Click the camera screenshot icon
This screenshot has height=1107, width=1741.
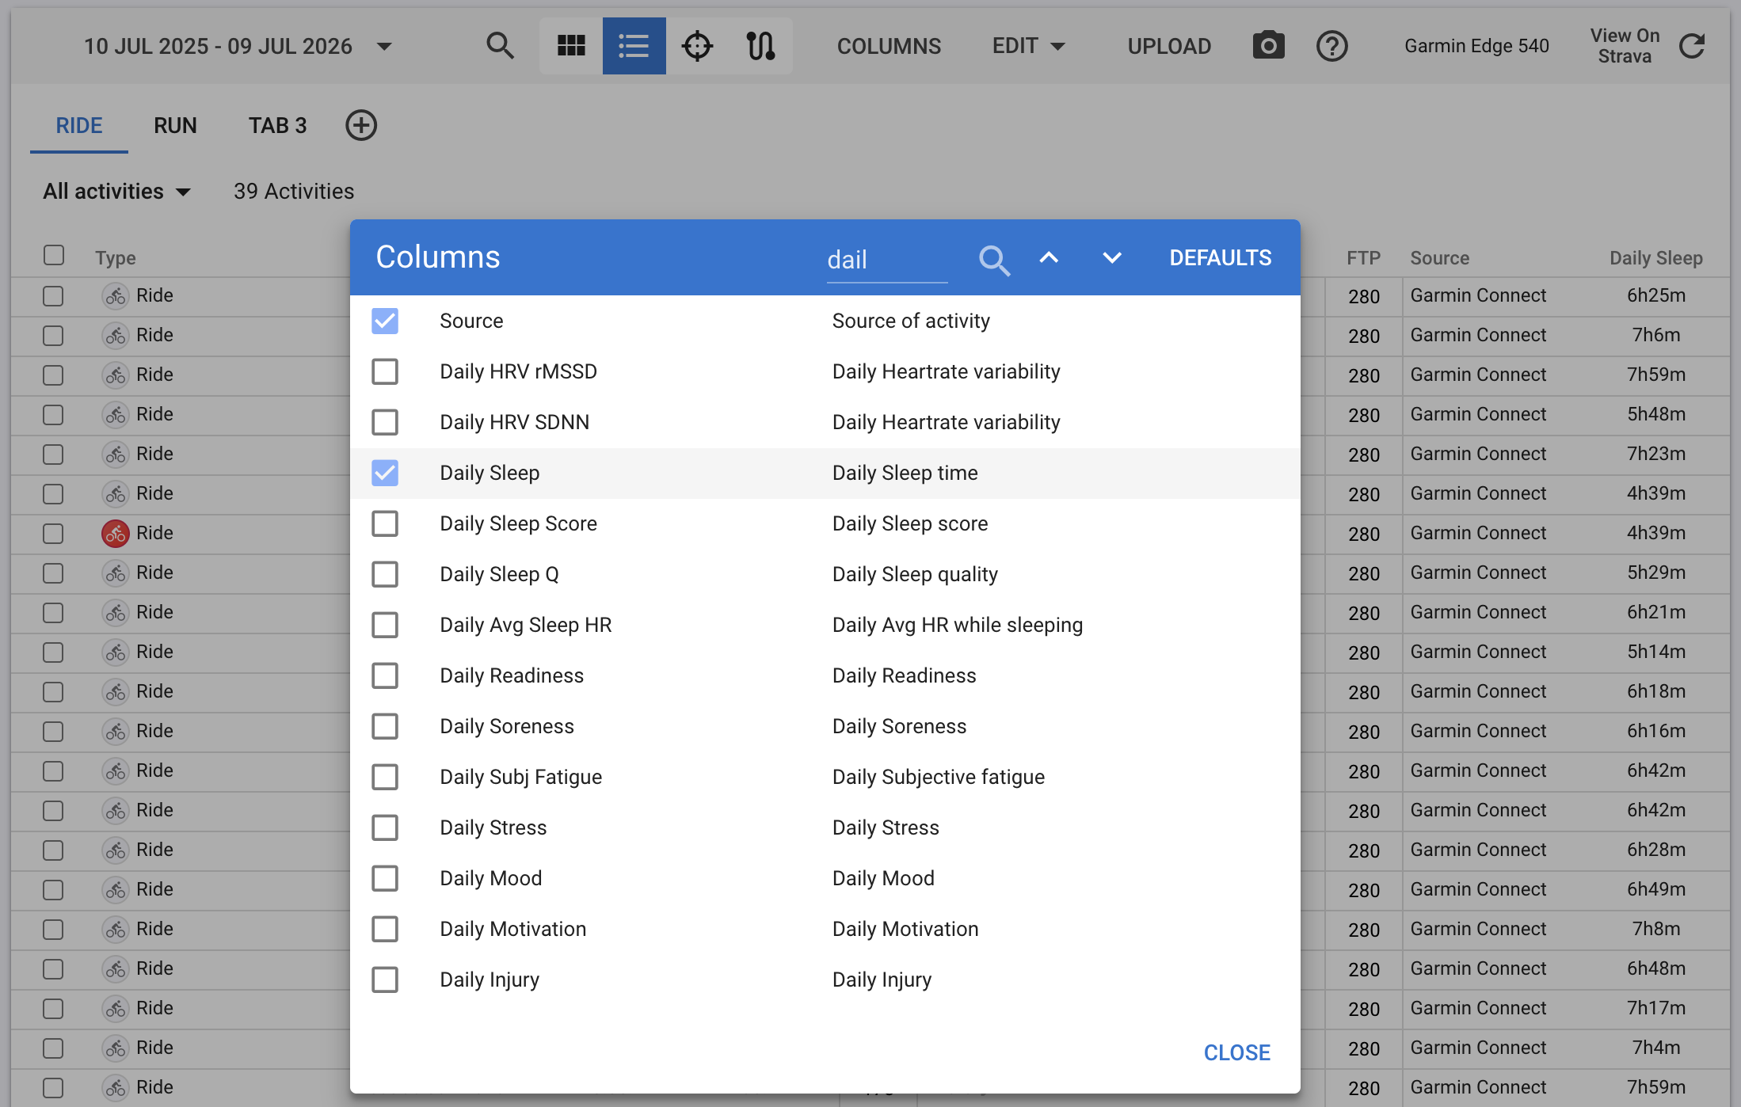point(1268,45)
